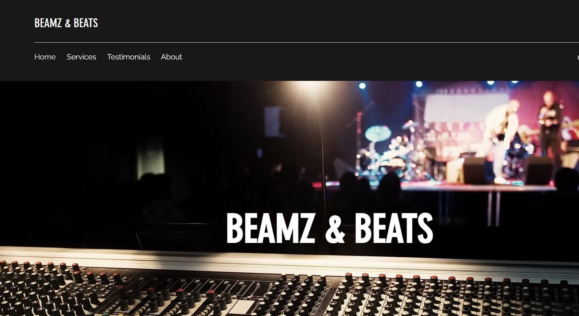Click the horizontal divider line under the logo

pos(287,42)
